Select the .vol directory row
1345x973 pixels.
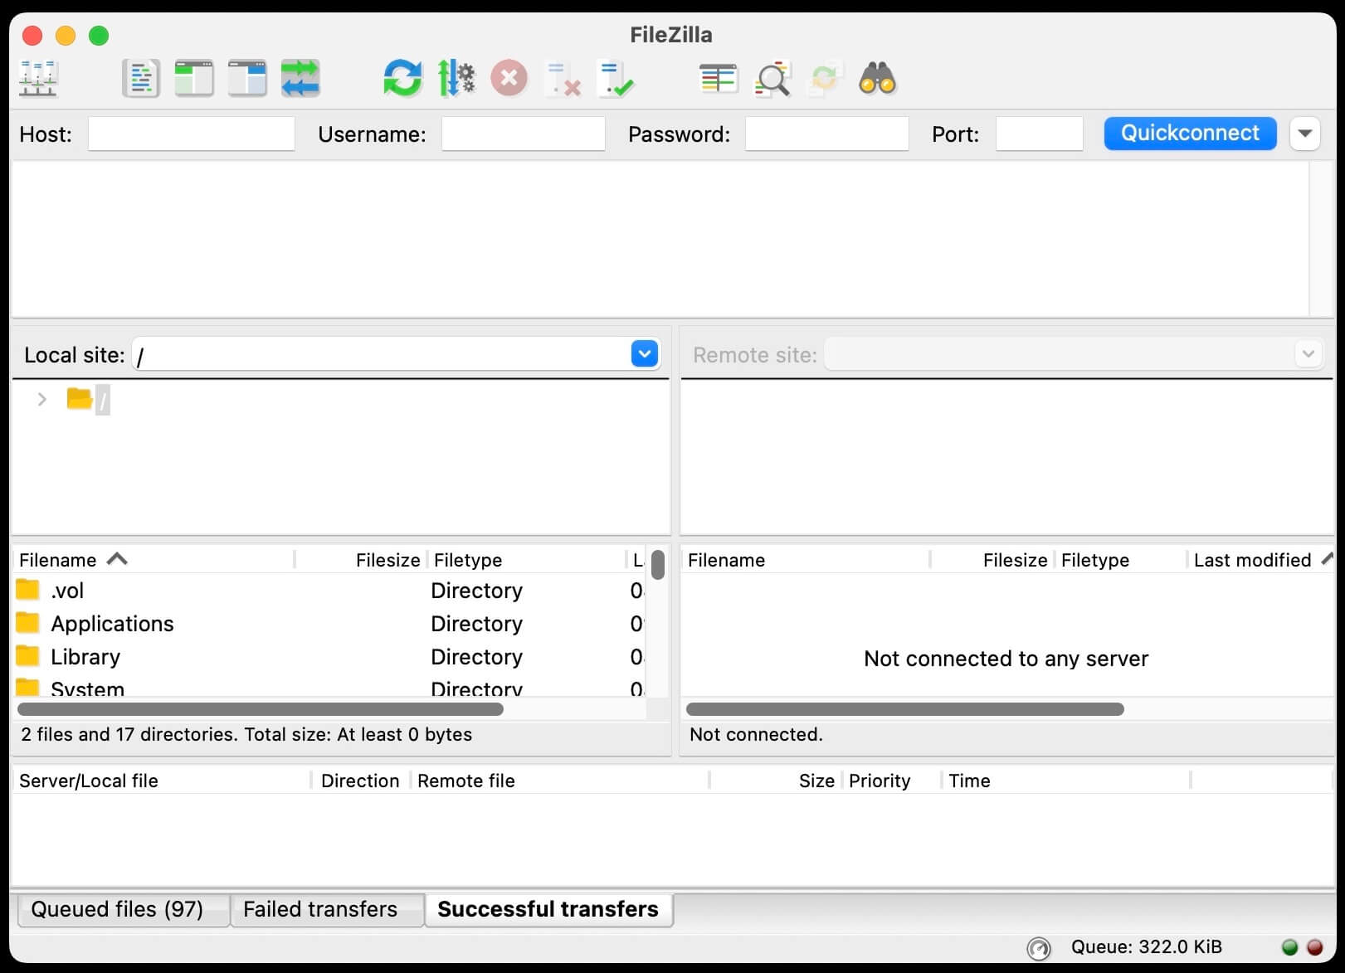(329, 591)
